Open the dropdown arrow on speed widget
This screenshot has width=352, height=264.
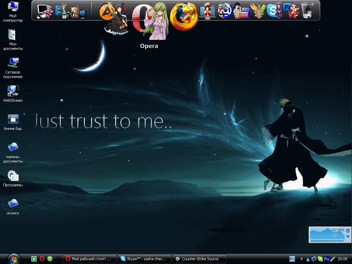[x=348, y=237]
